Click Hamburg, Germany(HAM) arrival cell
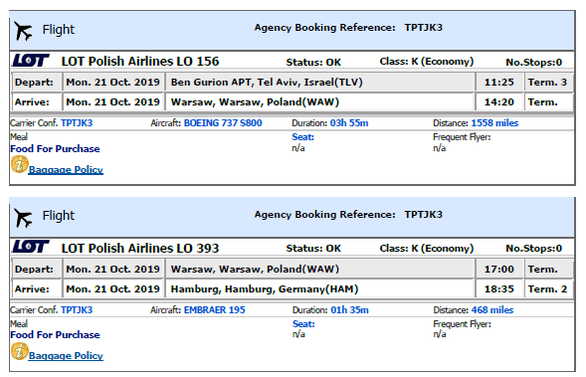Image resolution: width=586 pixels, height=377 pixels. point(320,289)
